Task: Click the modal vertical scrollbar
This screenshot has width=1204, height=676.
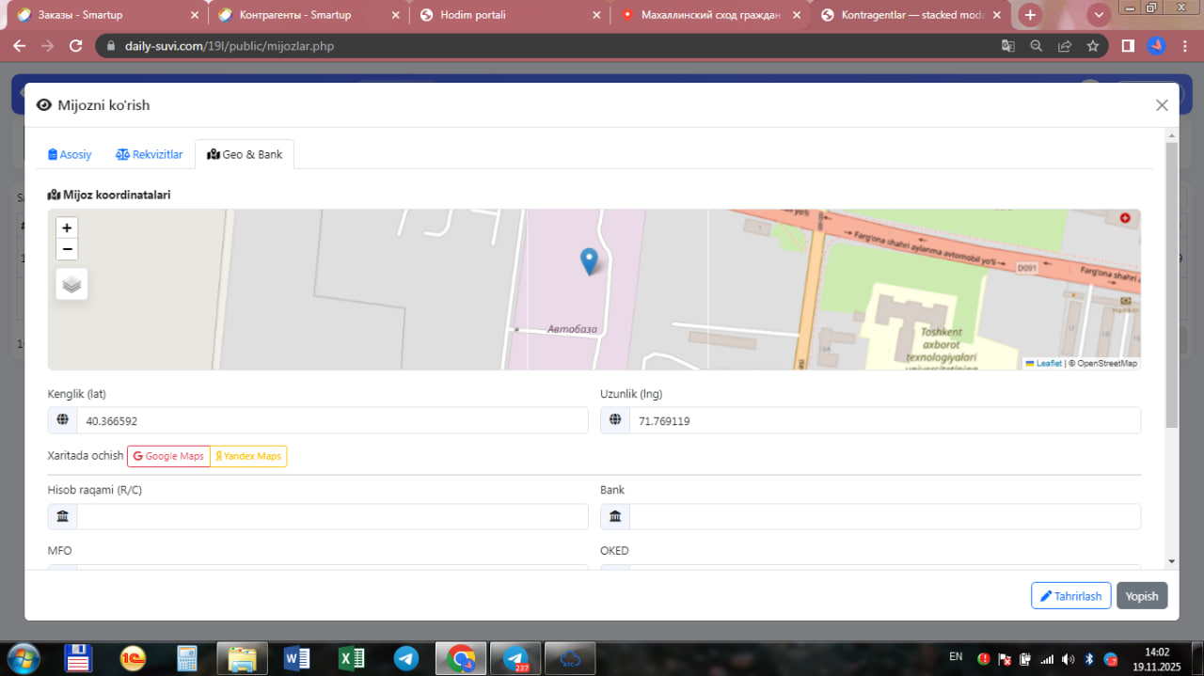Action: coord(1171,282)
